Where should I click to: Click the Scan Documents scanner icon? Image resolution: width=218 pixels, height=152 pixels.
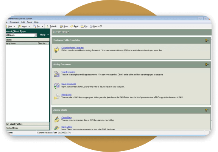pyautogui.click(x=57, y=74)
